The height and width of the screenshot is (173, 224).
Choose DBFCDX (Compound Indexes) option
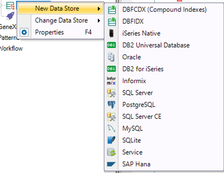[164, 10]
